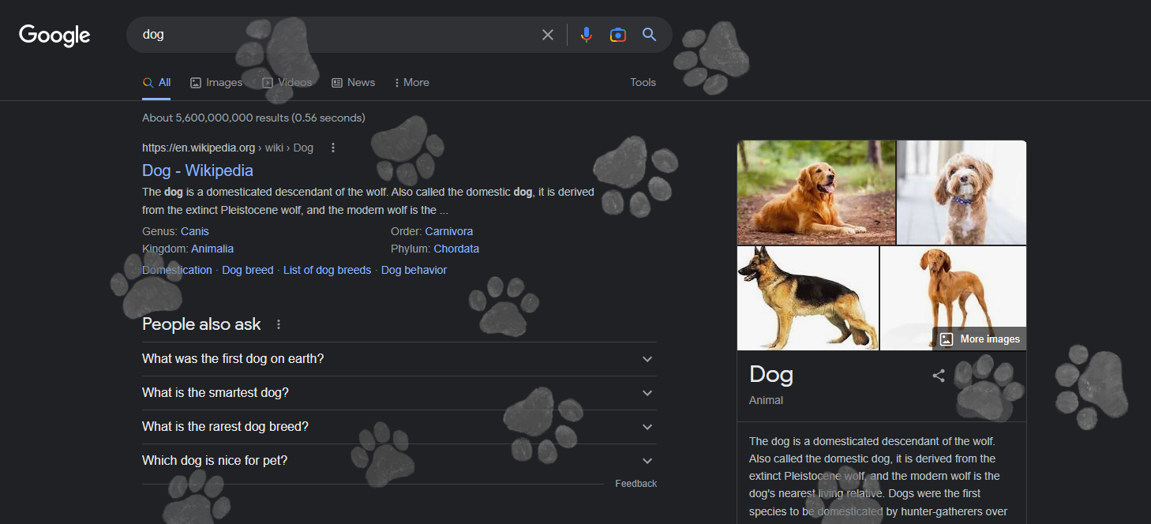Follow the Animalia kingdom link

click(x=212, y=249)
